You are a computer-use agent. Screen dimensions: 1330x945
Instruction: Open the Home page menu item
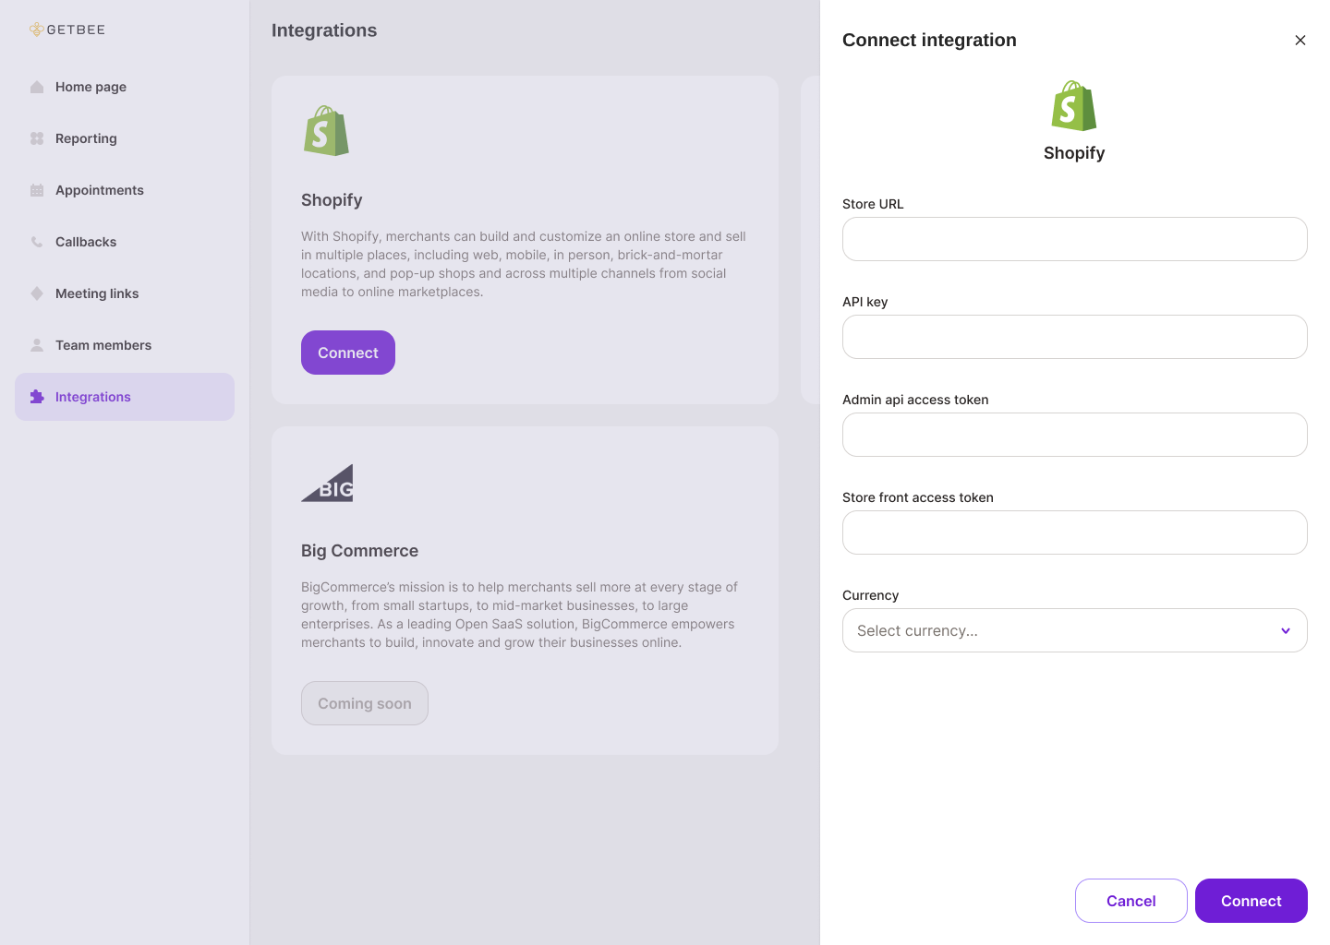tap(125, 87)
